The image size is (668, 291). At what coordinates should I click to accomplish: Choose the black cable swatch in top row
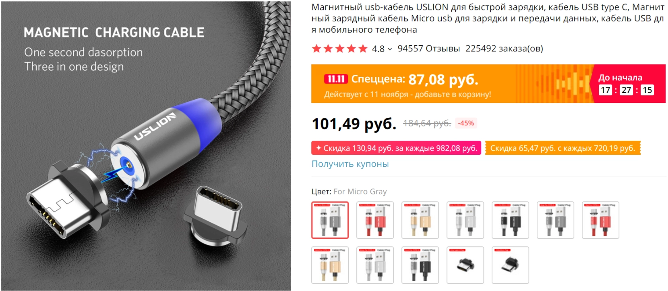click(x=510, y=220)
